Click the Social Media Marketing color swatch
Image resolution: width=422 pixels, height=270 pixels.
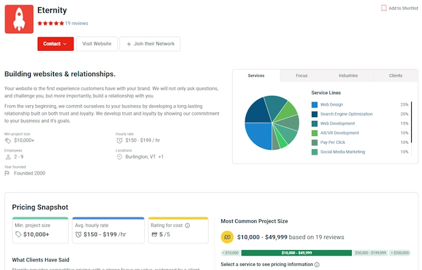click(x=314, y=152)
